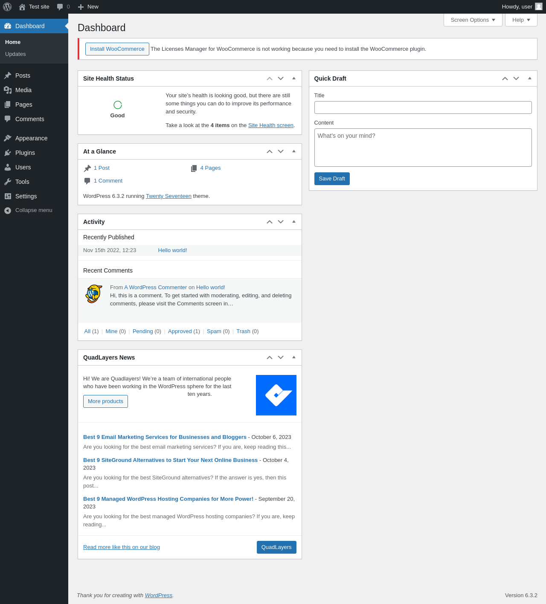Open the 1 Post link
546x604 pixels.
point(102,168)
